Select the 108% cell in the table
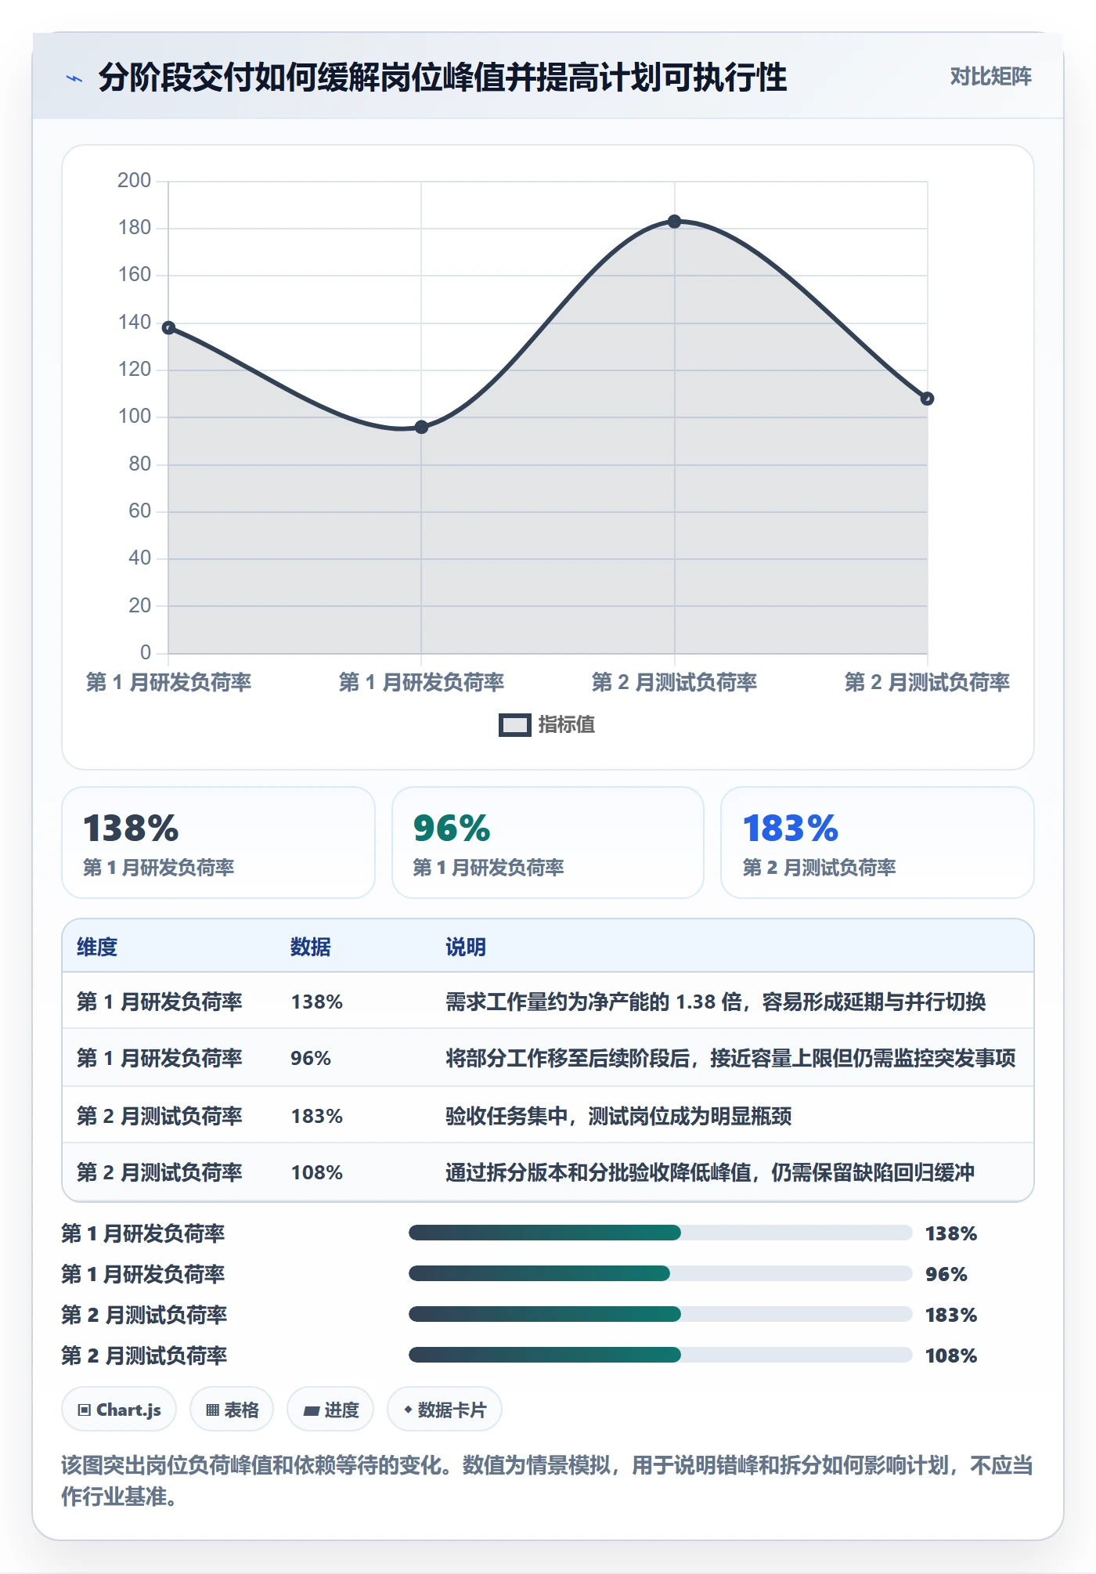Viewport: 1096px width, 1574px height. tap(317, 1172)
